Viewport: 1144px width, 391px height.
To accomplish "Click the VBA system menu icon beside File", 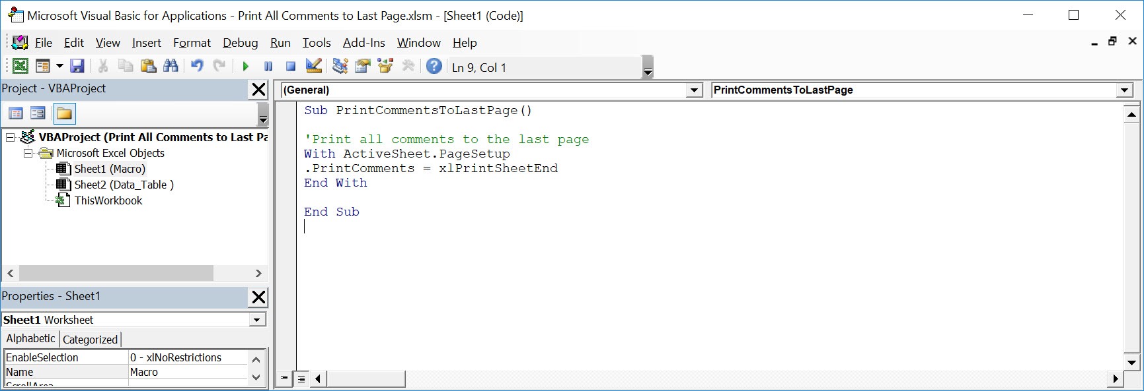I will [x=20, y=43].
